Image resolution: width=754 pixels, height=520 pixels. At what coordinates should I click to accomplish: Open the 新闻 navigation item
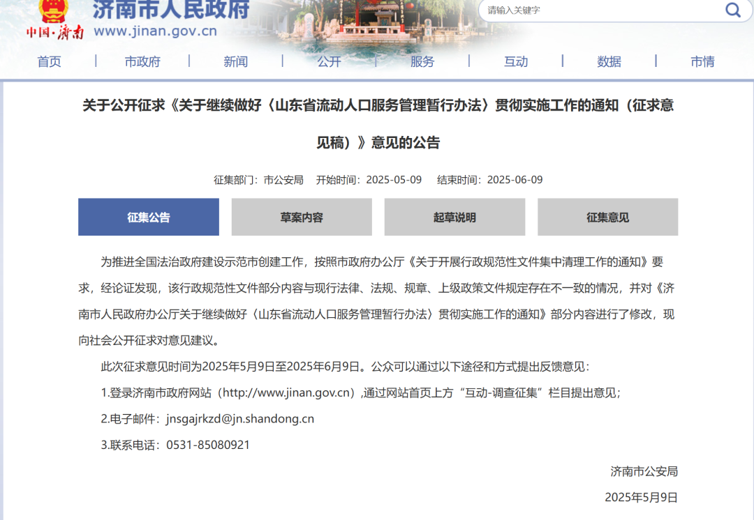click(x=236, y=61)
